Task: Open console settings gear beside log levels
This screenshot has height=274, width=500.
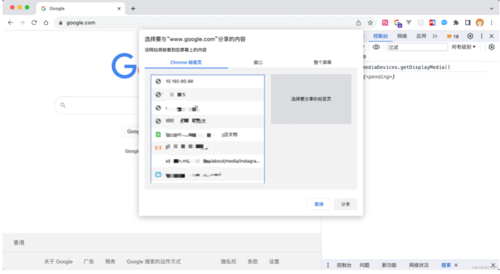Action: tap(491, 47)
